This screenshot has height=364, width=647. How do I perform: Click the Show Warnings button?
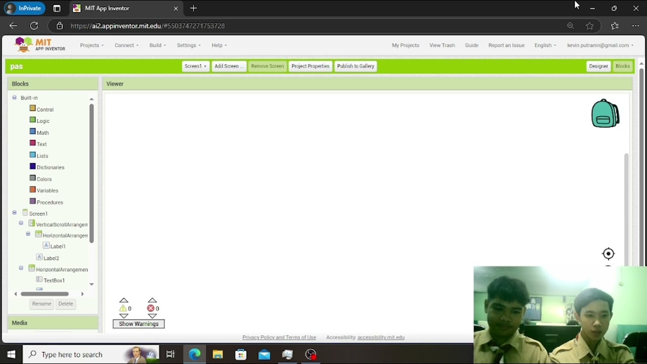138,324
